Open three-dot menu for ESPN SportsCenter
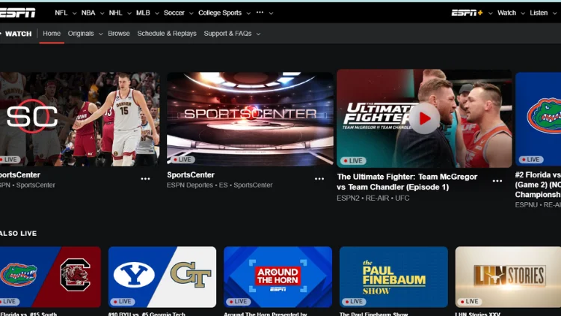Screen dimensions: 561x316 145,179
